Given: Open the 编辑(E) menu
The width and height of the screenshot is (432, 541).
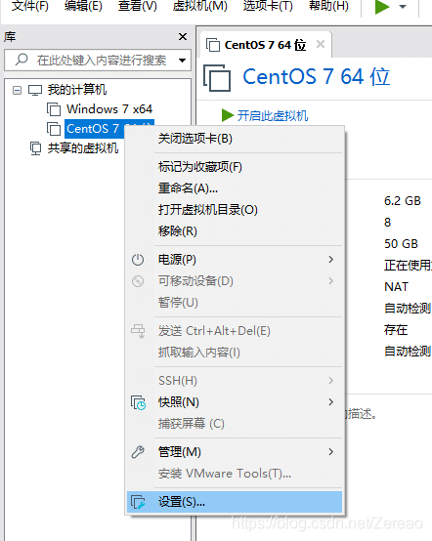Looking at the screenshot, I should pyautogui.click(x=83, y=6).
